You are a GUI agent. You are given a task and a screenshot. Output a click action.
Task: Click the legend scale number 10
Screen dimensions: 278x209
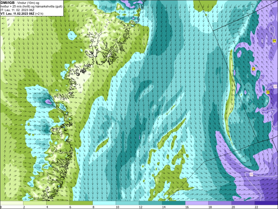[117, 207]
